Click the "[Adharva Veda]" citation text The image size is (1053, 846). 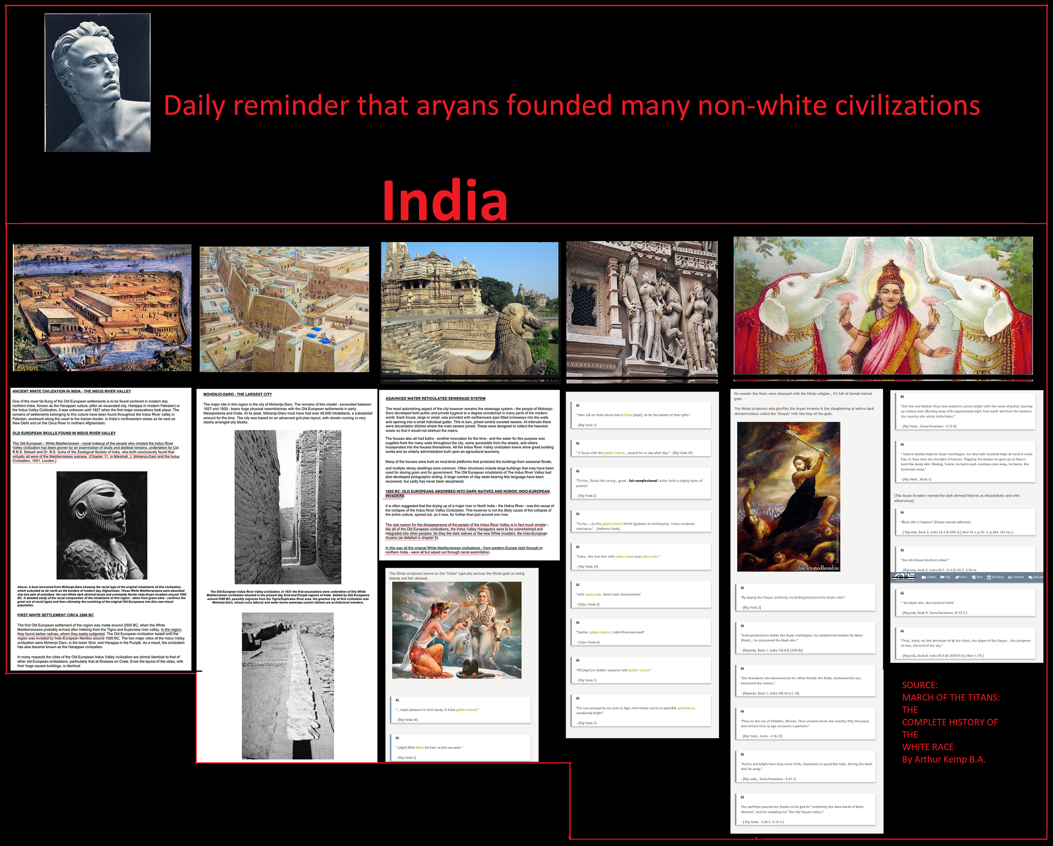[607, 528]
